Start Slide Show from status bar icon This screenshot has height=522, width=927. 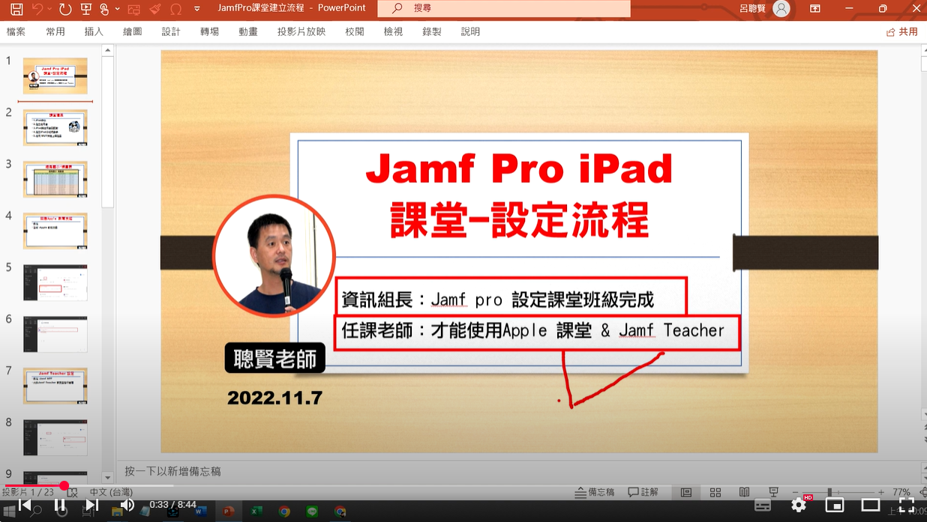[x=773, y=492]
